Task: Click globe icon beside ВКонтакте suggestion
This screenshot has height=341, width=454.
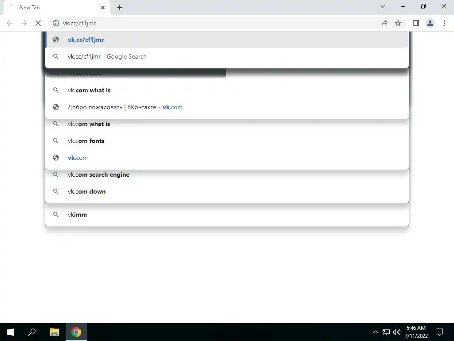Action: coord(56,107)
